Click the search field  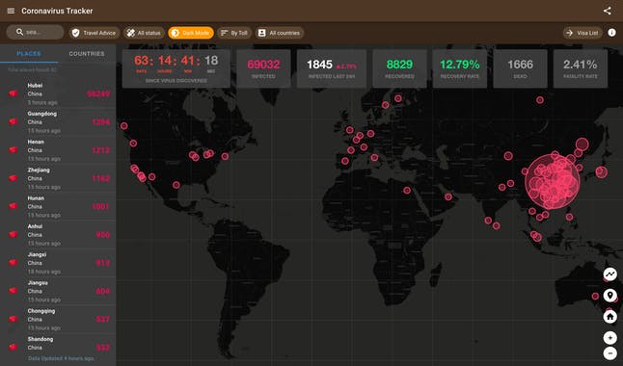coord(35,32)
